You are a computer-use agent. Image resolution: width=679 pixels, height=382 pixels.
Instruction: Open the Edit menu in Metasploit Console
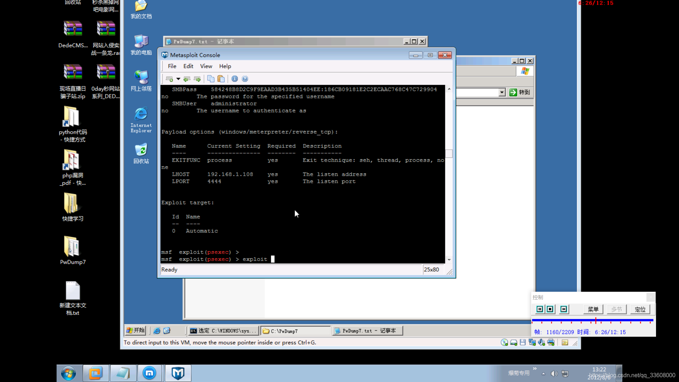[188, 66]
